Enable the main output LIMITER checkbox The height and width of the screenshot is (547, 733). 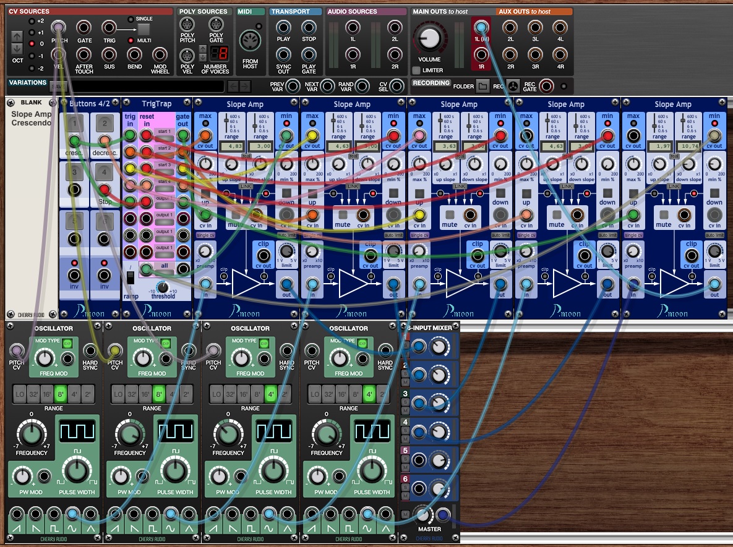click(x=417, y=70)
